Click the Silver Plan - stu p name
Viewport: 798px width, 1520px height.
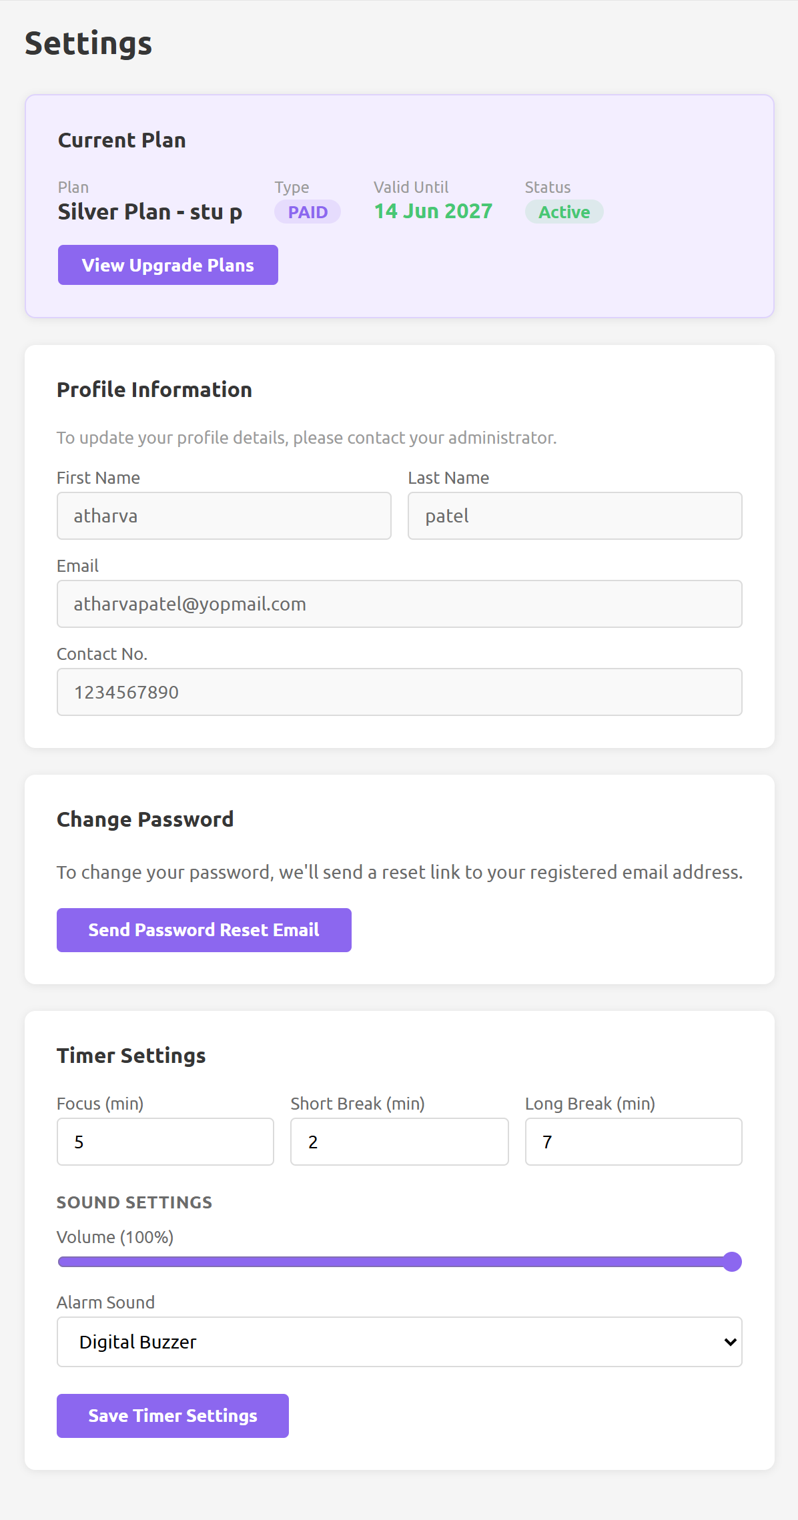click(x=150, y=212)
